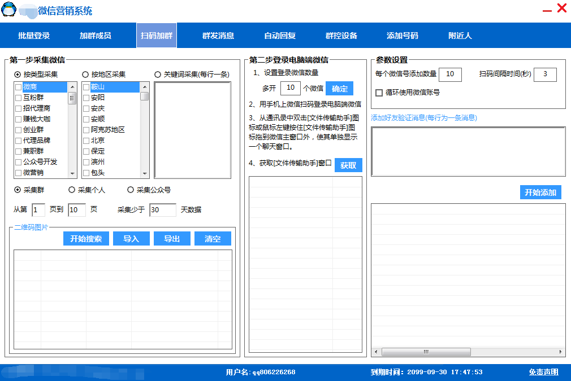Screen dimensions: 571x381
Task: Click right arrow of results horizontal scrollbar
Action: pyautogui.click(x=560, y=352)
